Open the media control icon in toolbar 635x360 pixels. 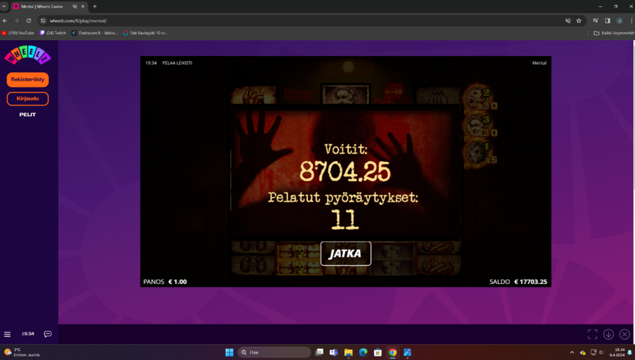[596, 21]
